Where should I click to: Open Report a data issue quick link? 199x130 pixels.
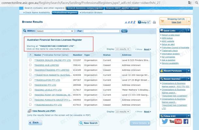click(171, 35)
